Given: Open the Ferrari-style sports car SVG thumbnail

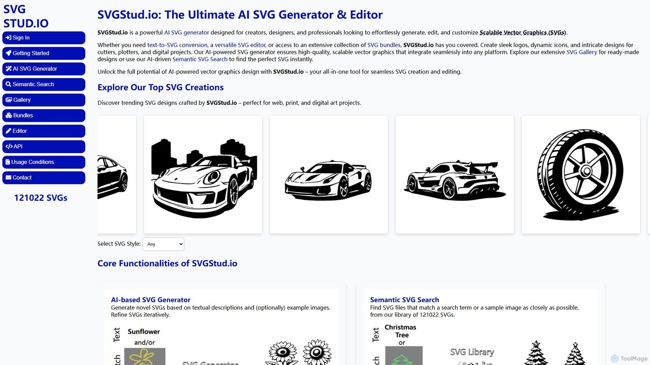Looking at the screenshot, I should (329, 174).
